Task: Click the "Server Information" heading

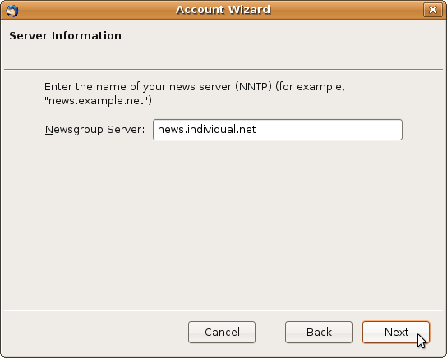Action: point(65,36)
